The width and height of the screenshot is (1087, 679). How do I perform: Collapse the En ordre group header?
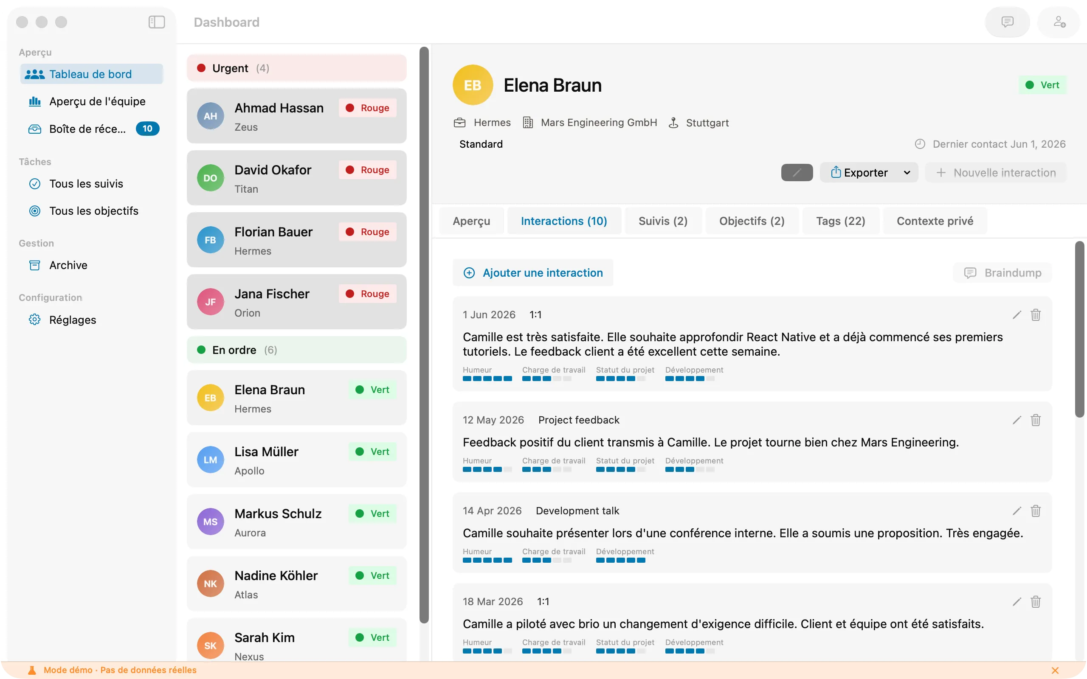296,350
